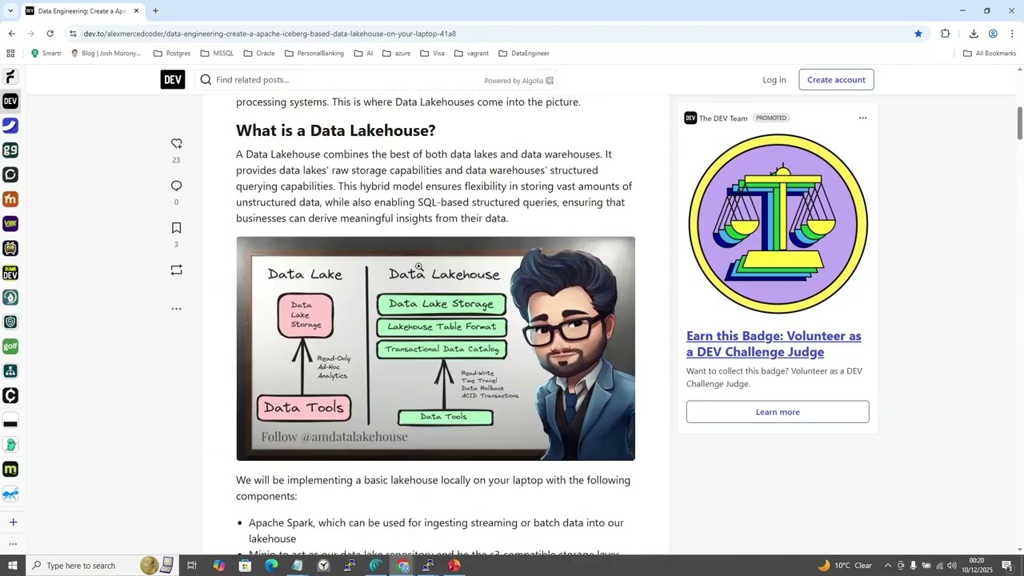
Task: Click the heart-plus reaction icon
Action: click(176, 144)
